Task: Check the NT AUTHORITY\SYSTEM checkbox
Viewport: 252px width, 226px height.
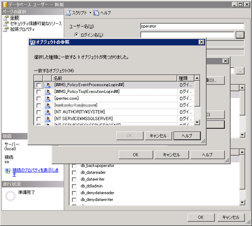Action: [x=39, y=112]
